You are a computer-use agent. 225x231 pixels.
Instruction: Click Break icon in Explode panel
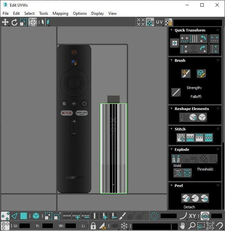click(x=176, y=158)
